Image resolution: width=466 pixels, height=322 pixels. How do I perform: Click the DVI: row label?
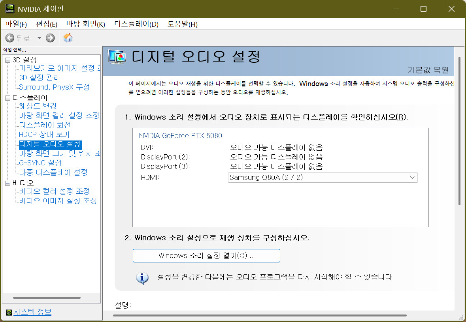147,148
